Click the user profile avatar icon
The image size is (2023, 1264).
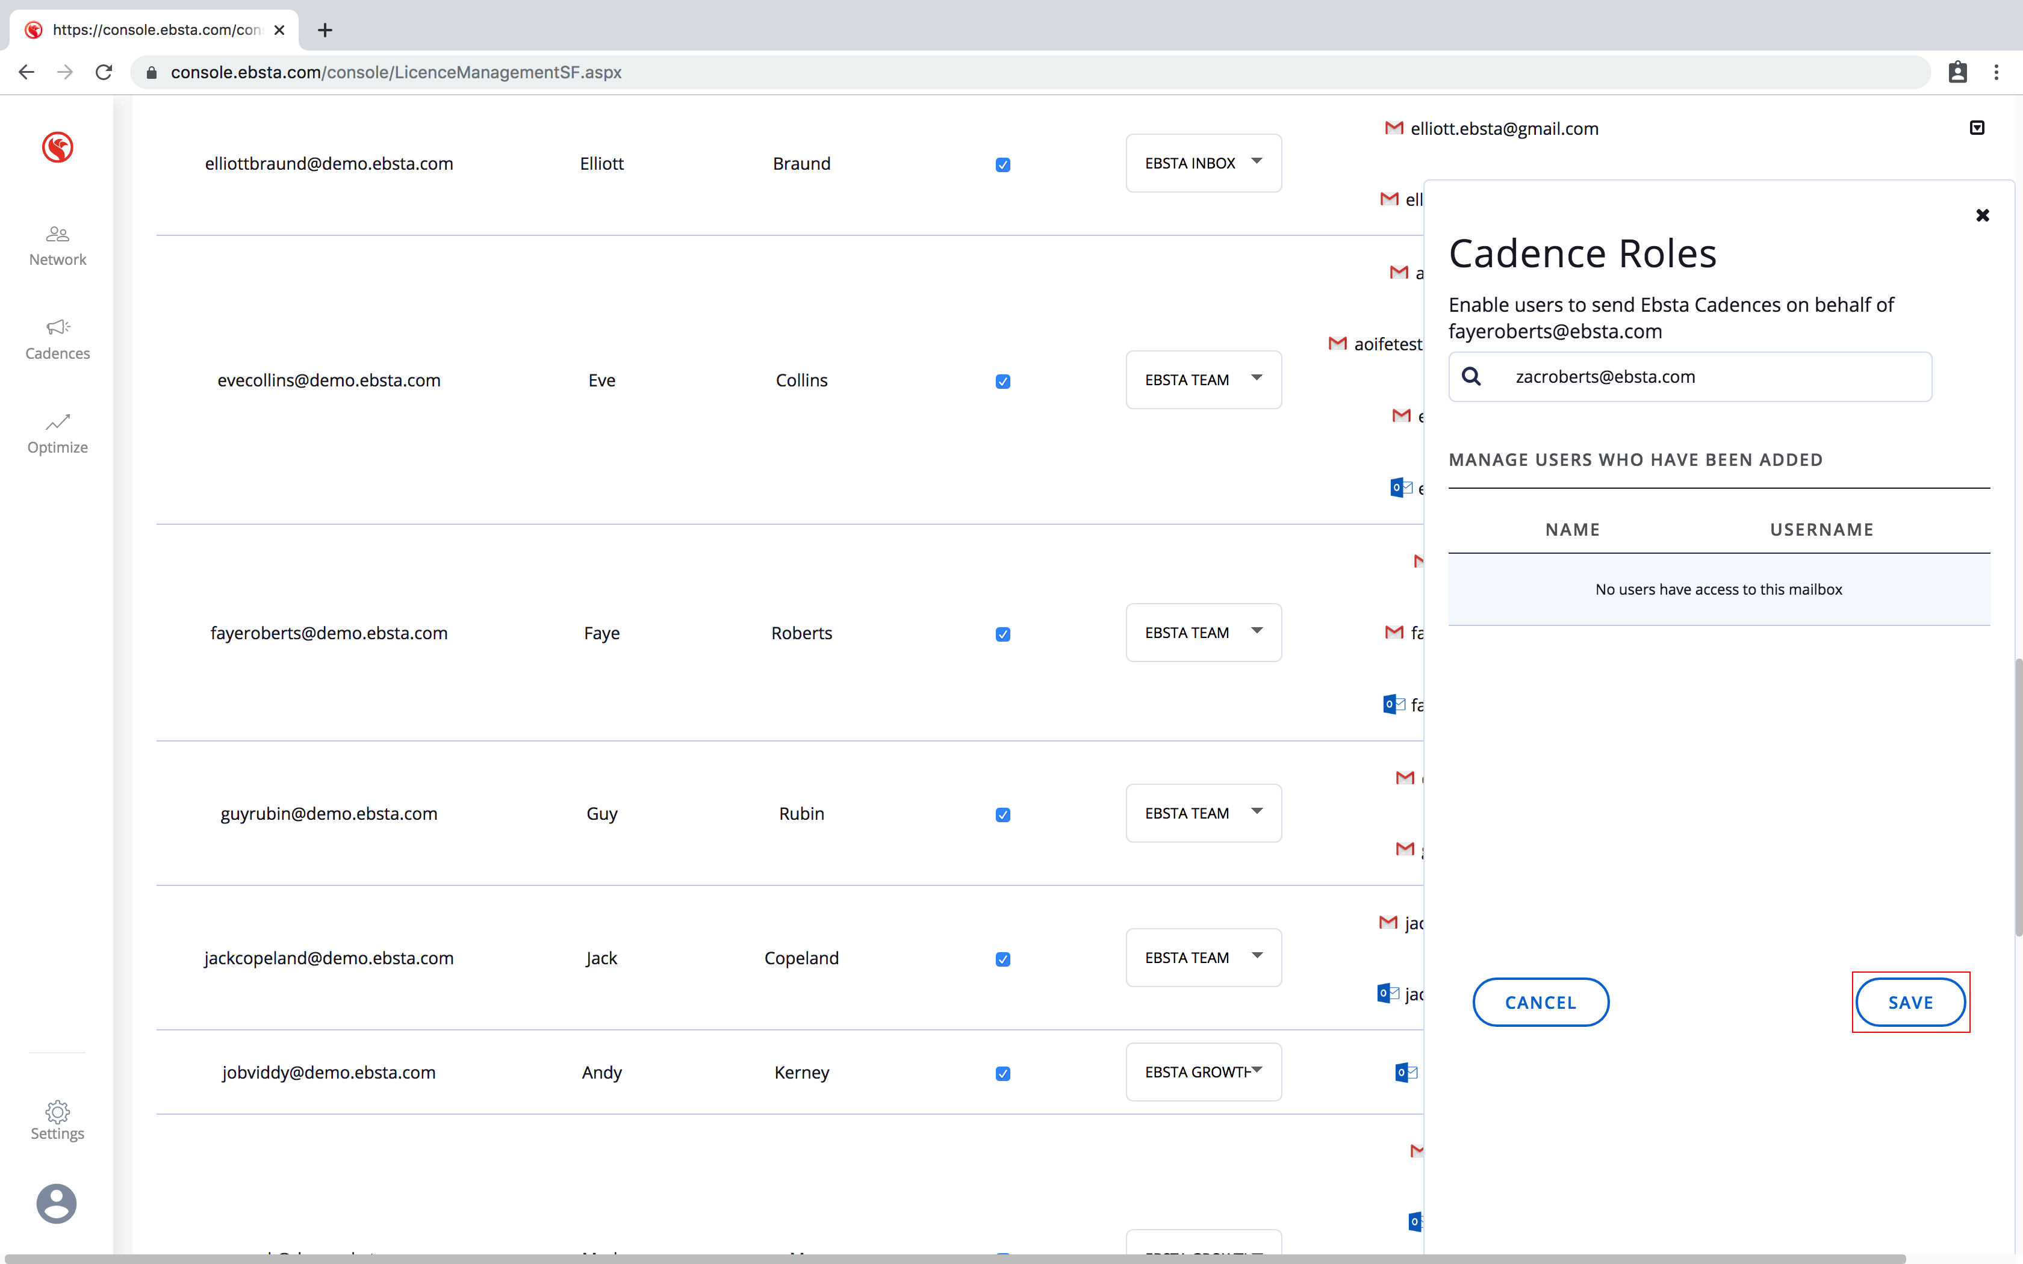[57, 1203]
